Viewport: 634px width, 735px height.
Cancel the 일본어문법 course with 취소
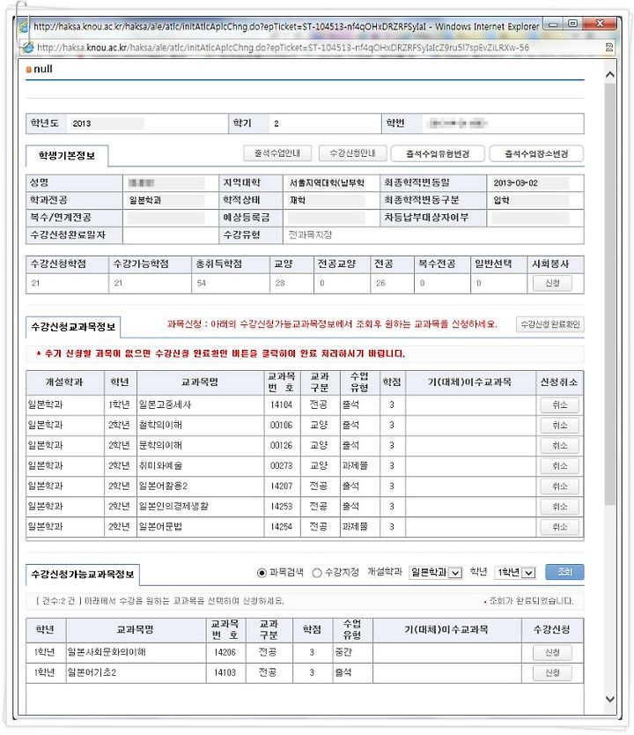click(559, 527)
